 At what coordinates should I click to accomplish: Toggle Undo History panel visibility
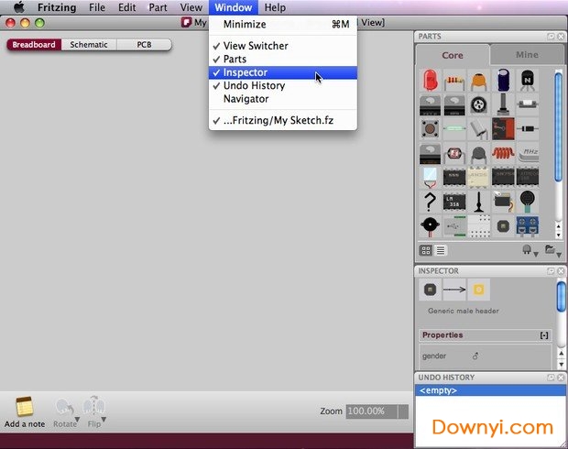tap(254, 85)
